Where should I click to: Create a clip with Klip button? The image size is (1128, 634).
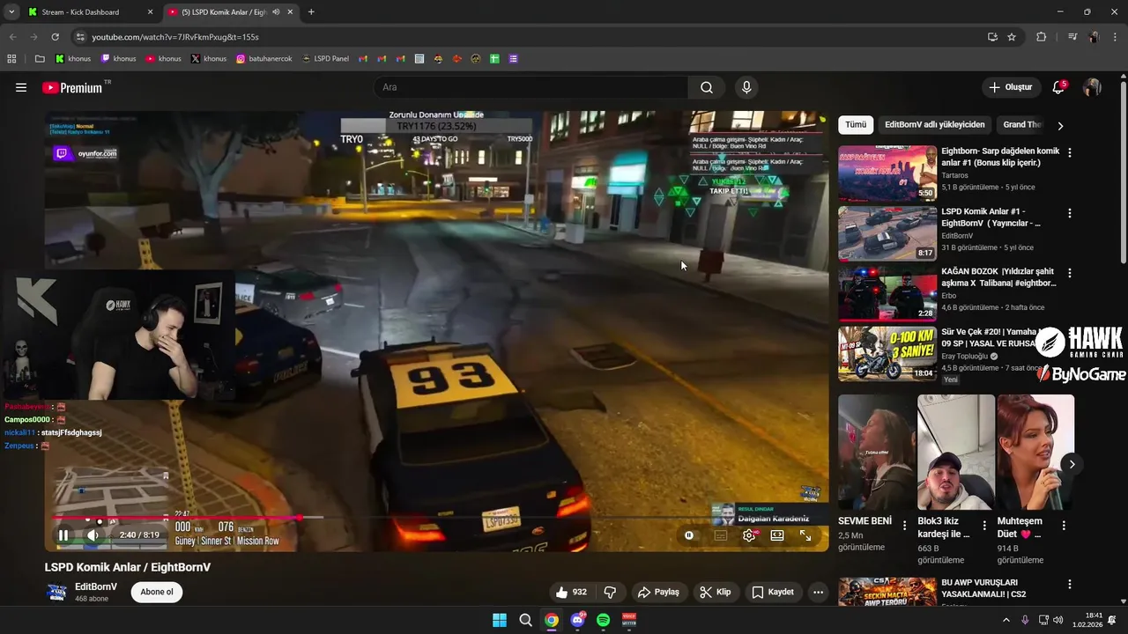[x=715, y=592]
